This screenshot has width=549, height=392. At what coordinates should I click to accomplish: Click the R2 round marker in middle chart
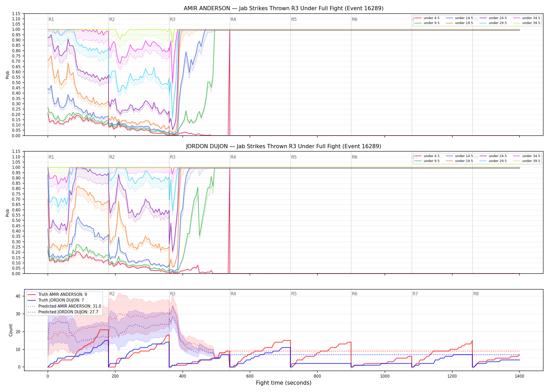(x=112, y=157)
